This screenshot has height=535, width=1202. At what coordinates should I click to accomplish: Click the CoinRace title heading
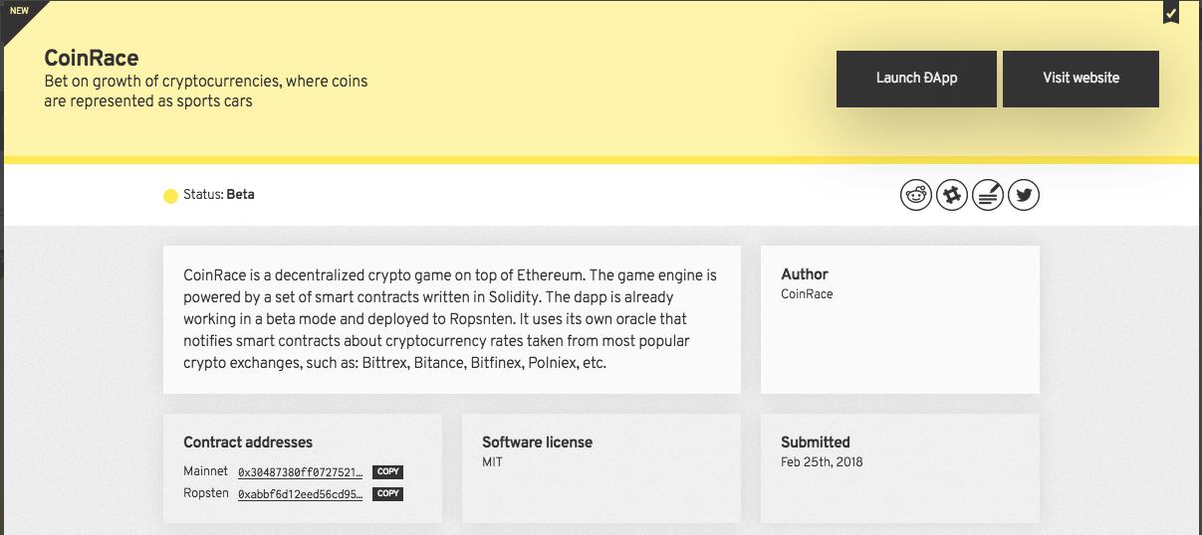coord(92,58)
